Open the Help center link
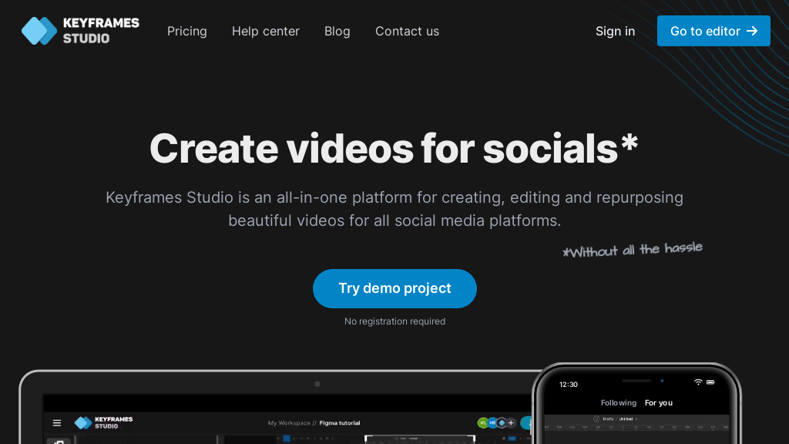The height and width of the screenshot is (444, 789). click(x=266, y=31)
